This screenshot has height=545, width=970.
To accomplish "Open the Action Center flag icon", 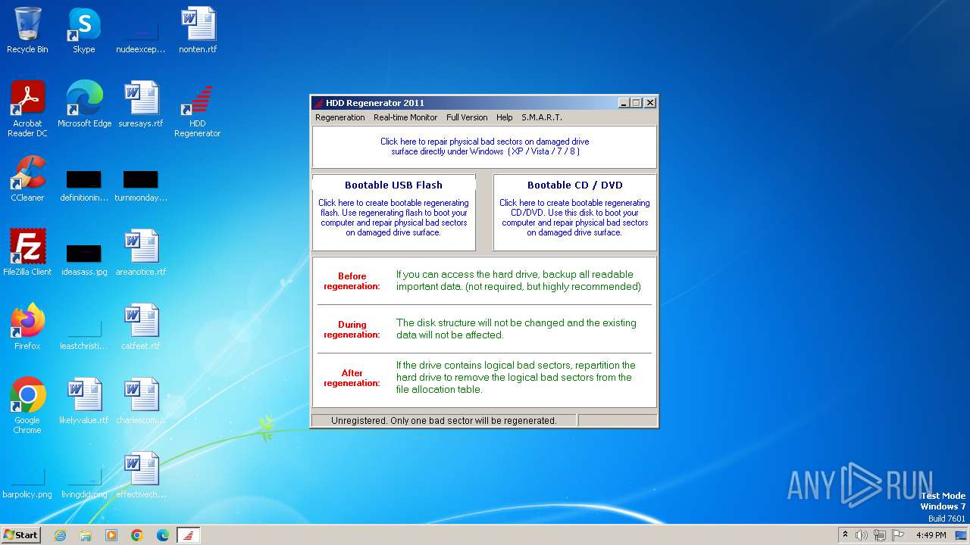I will point(898,534).
